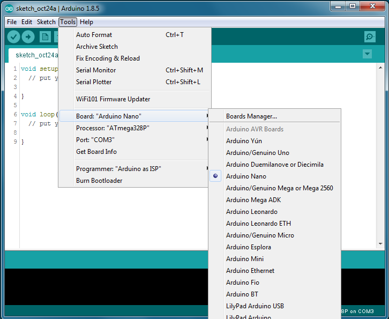Close the Tools menu
The width and height of the screenshot is (389, 319).
coord(68,22)
